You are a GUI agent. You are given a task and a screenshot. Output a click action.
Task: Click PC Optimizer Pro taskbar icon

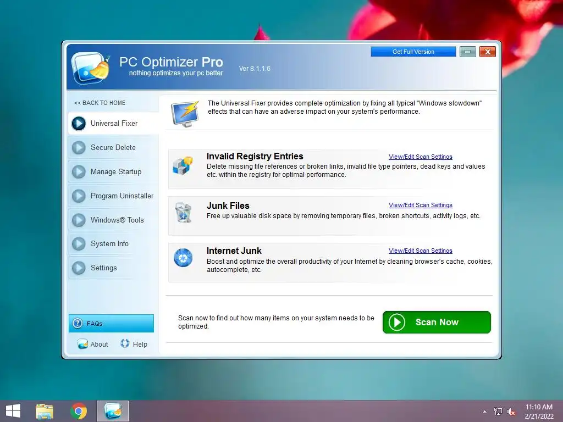click(x=113, y=411)
